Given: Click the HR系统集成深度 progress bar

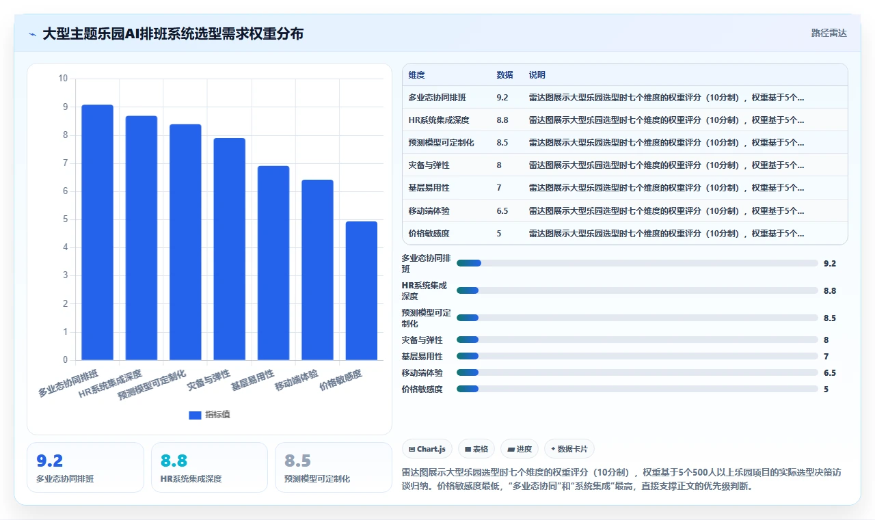Looking at the screenshot, I should (x=637, y=290).
